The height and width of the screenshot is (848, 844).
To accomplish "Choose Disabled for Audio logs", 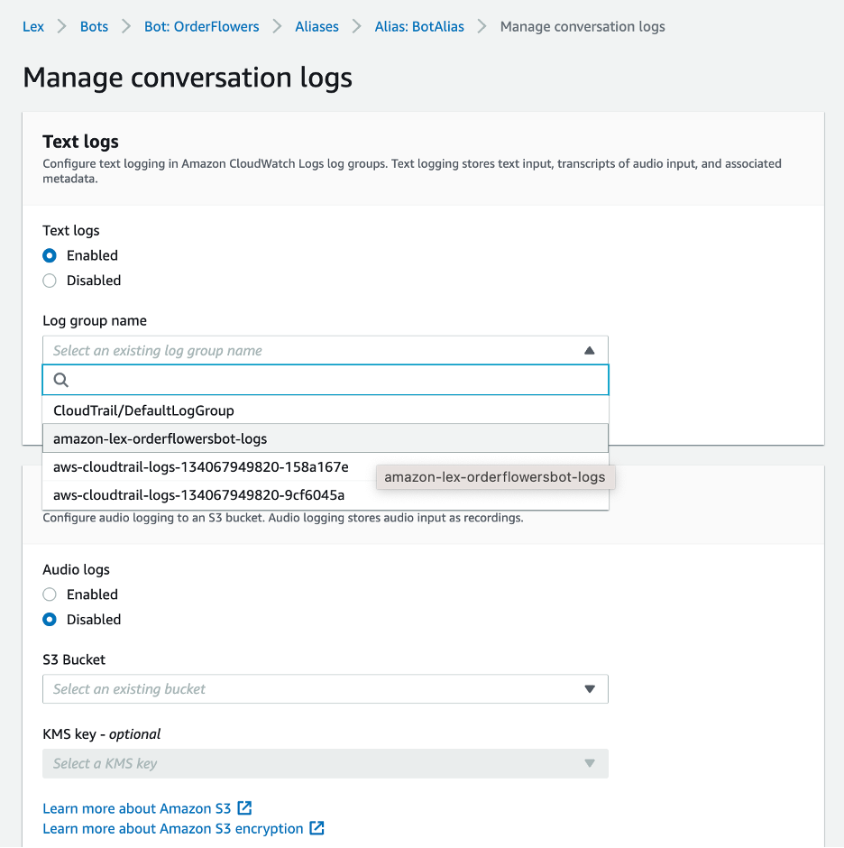I will tap(50, 620).
